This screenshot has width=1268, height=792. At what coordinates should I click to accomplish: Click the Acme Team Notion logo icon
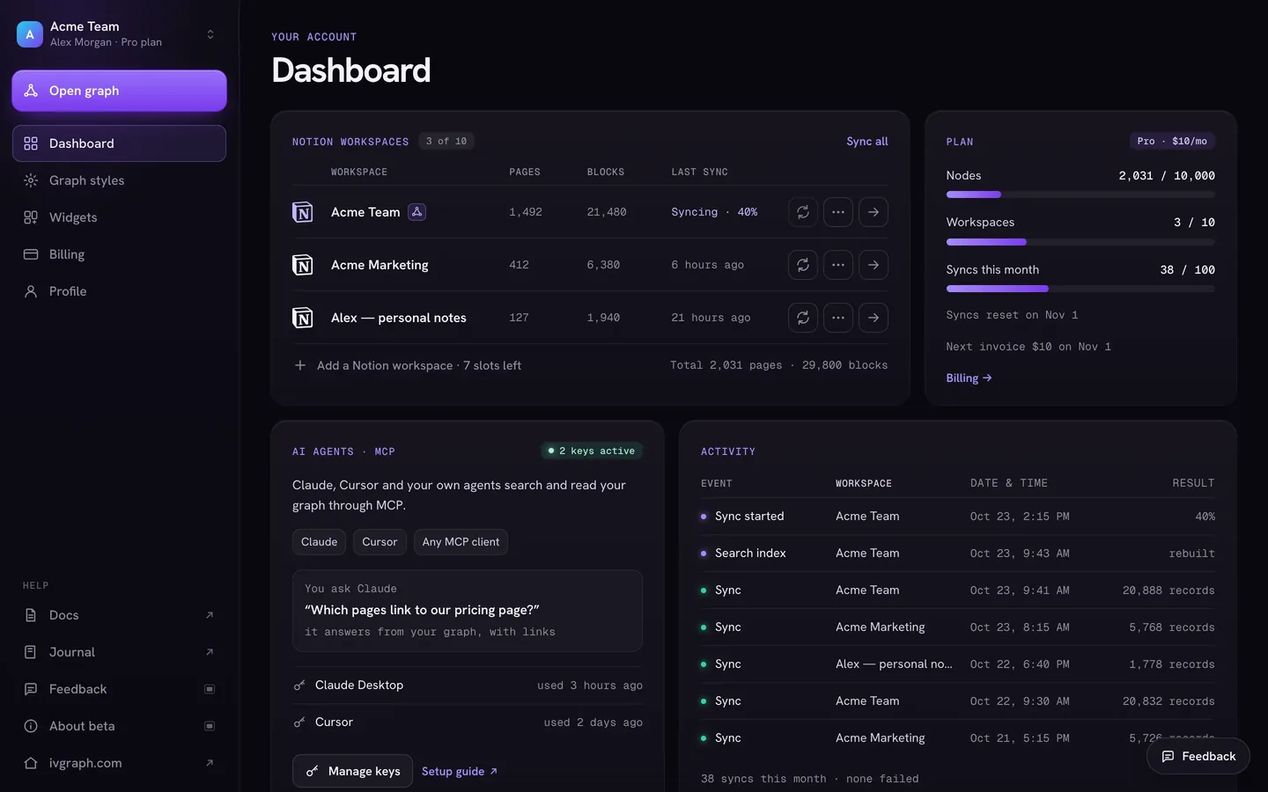302,212
